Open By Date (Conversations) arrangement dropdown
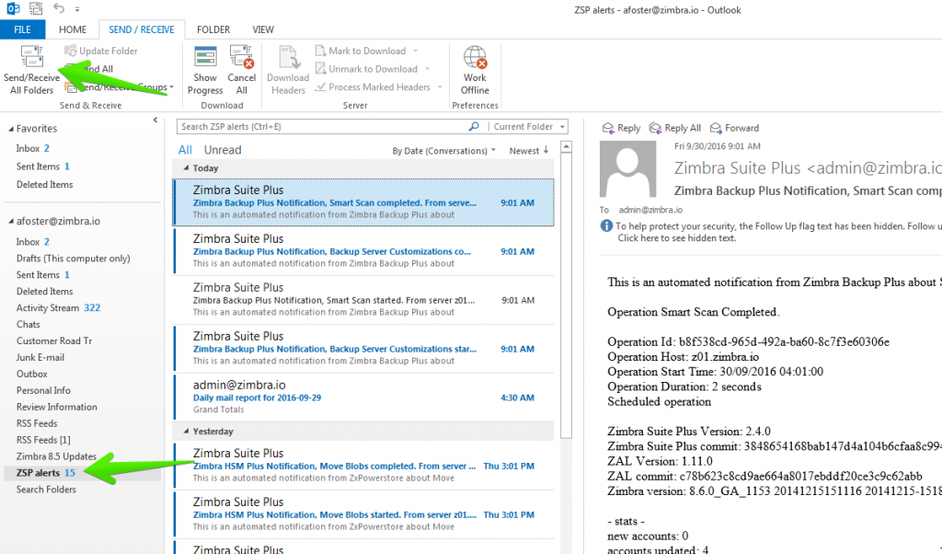The image size is (942, 554). point(444,151)
